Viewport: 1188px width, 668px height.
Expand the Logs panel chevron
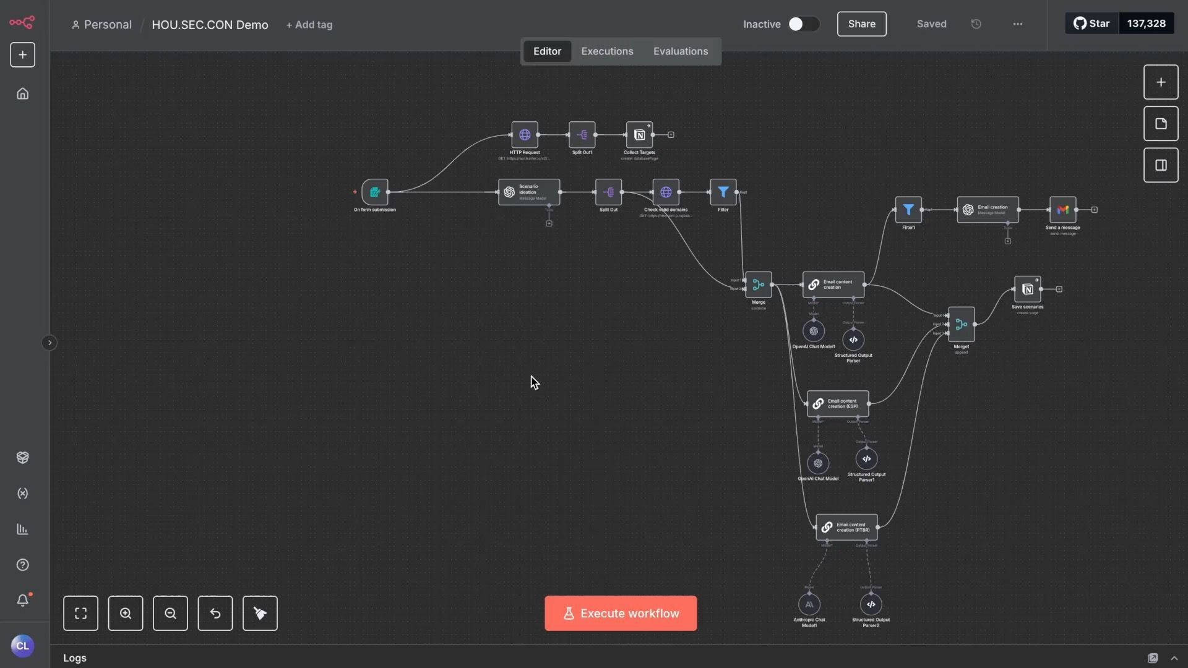[x=1174, y=658]
